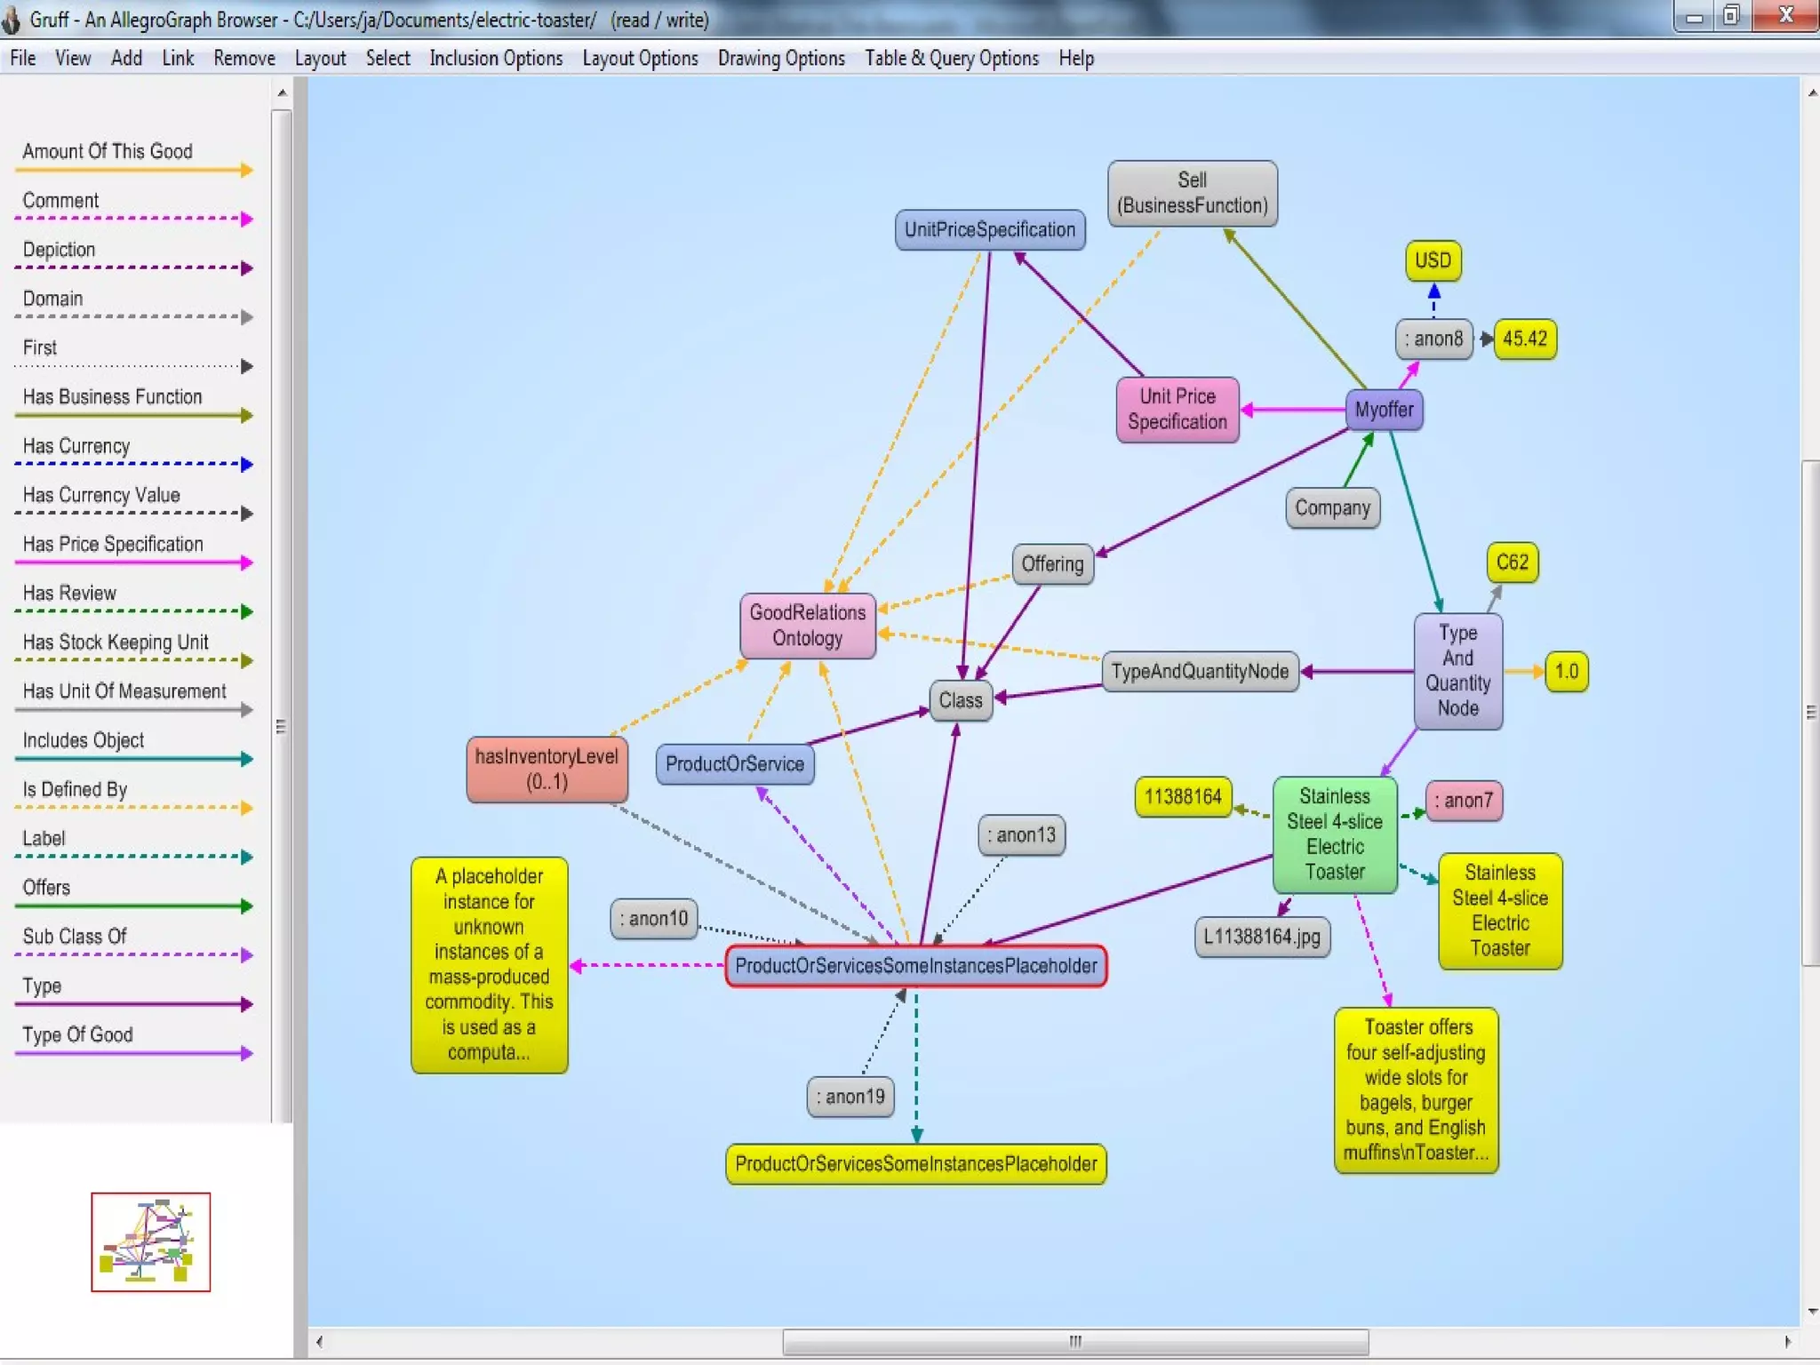Image resolution: width=1820 pixels, height=1365 pixels.
Task: Click the graph vertical scroll down arrow
Action: pos(1811,1313)
